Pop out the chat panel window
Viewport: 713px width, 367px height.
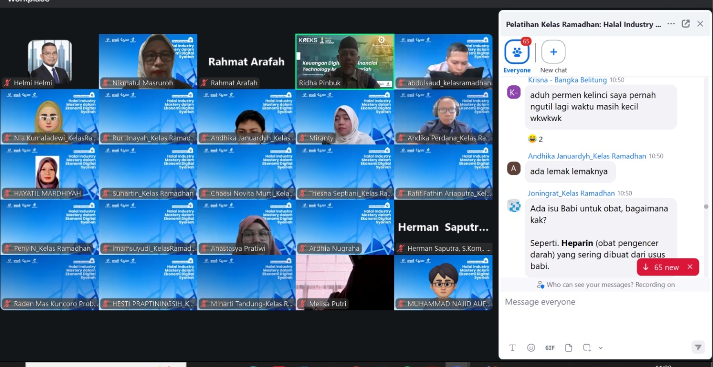coord(686,24)
